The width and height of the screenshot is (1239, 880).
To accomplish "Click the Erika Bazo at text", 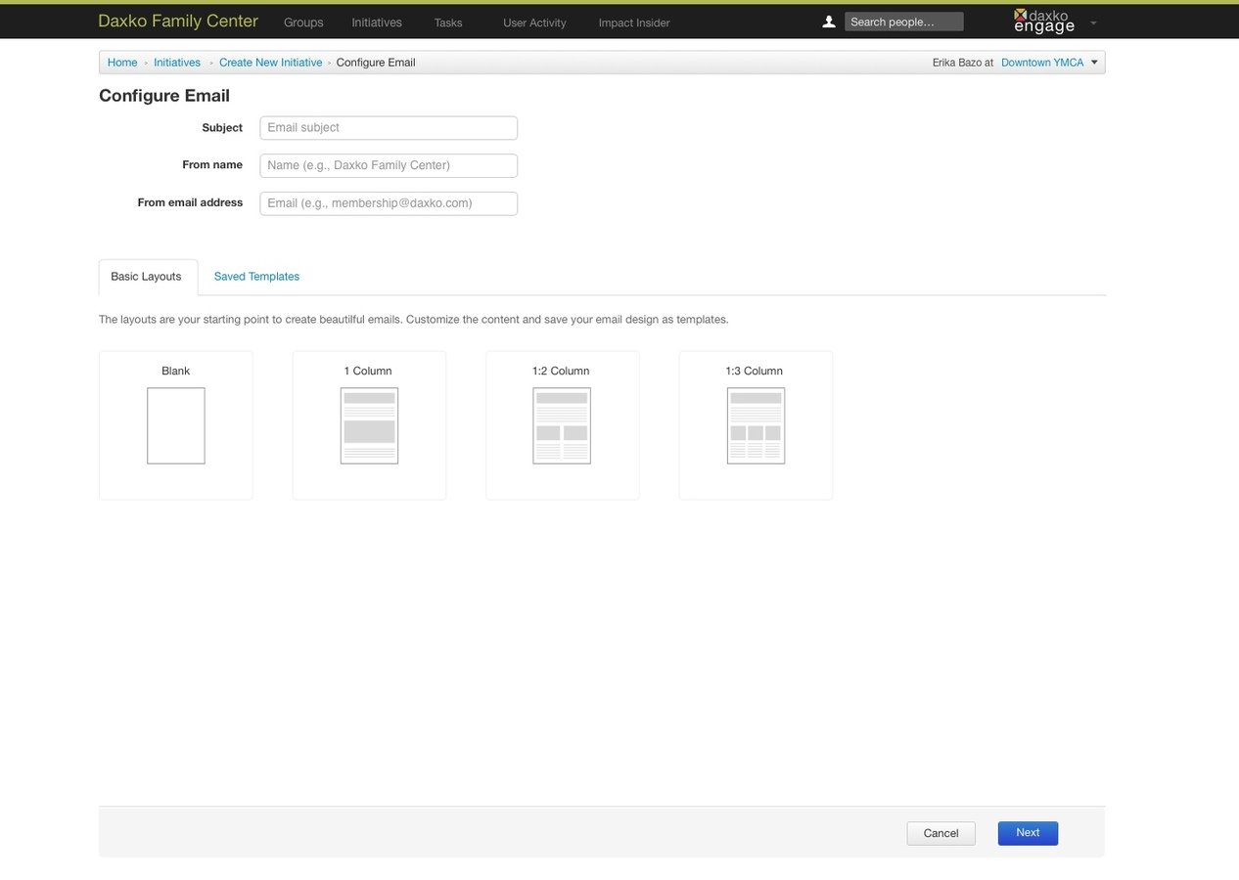I will (x=963, y=63).
